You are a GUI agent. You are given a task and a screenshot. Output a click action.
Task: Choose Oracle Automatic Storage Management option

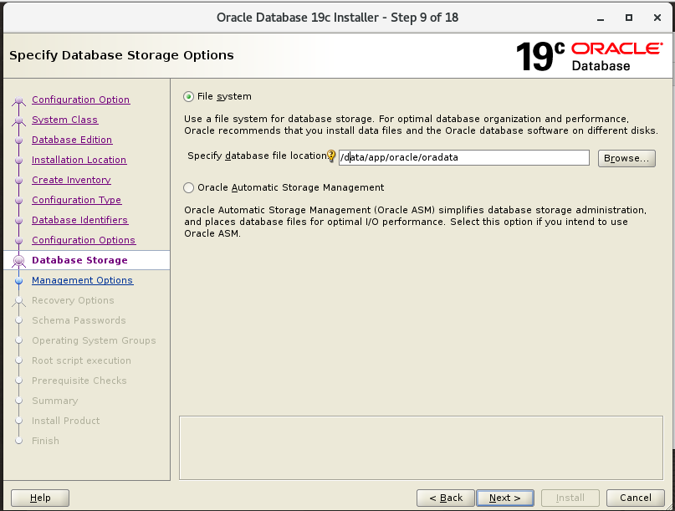(188, 187)
